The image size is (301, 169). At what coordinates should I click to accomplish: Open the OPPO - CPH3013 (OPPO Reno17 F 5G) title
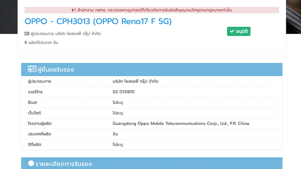coord(98,21)
